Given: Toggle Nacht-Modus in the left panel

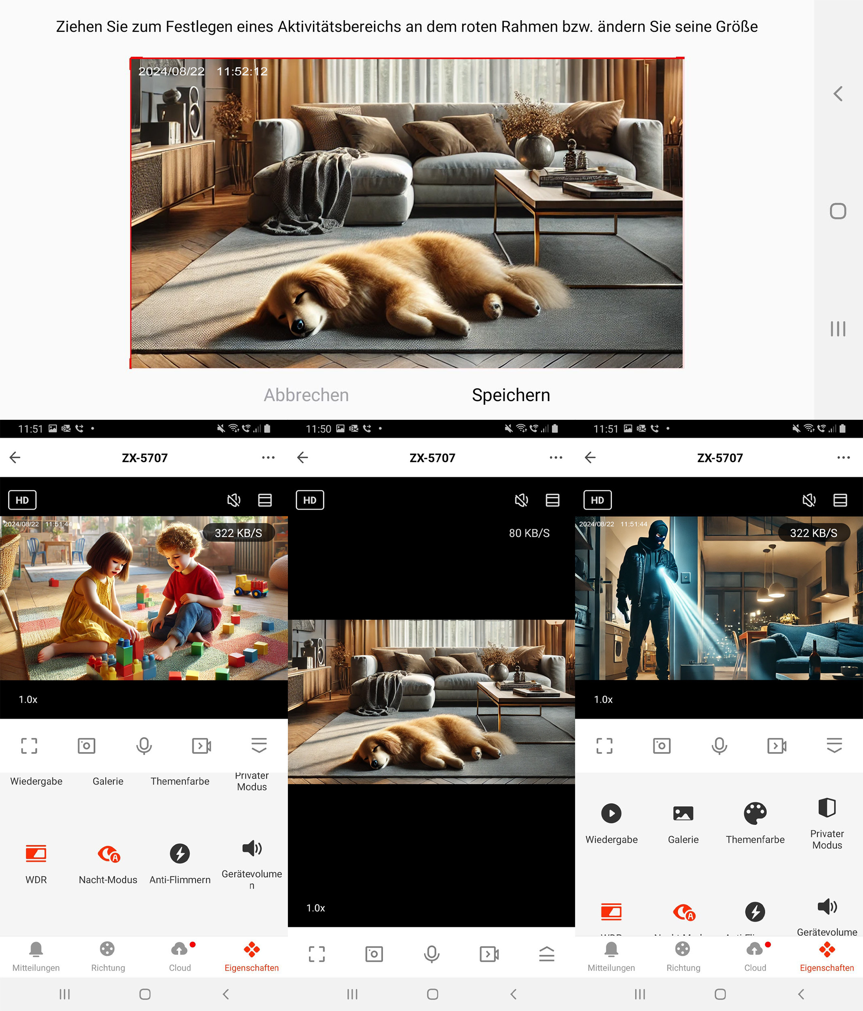Looking at the screenshot, I should 108,854.
